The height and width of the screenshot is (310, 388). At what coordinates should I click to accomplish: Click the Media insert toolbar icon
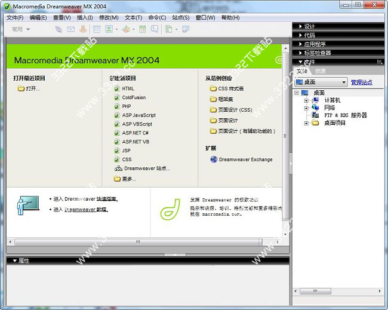click(x=126, y=29)
